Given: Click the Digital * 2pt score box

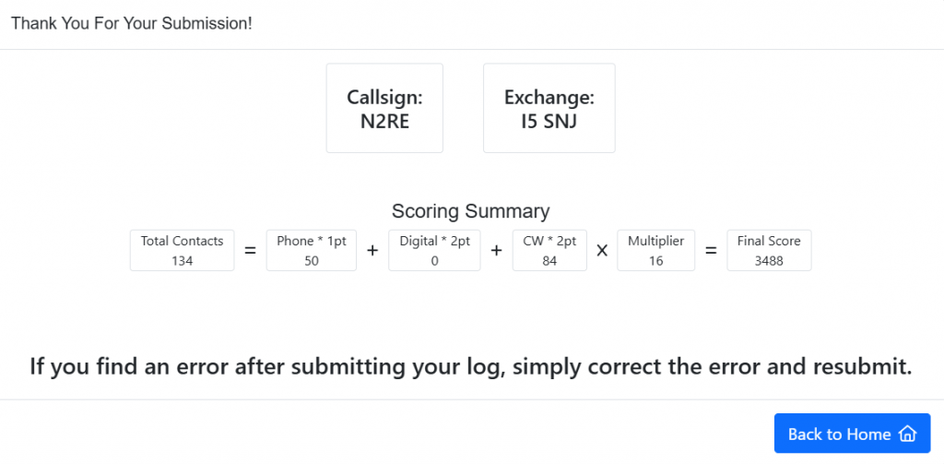Looking at the screenshot, I should coord(434,250).
